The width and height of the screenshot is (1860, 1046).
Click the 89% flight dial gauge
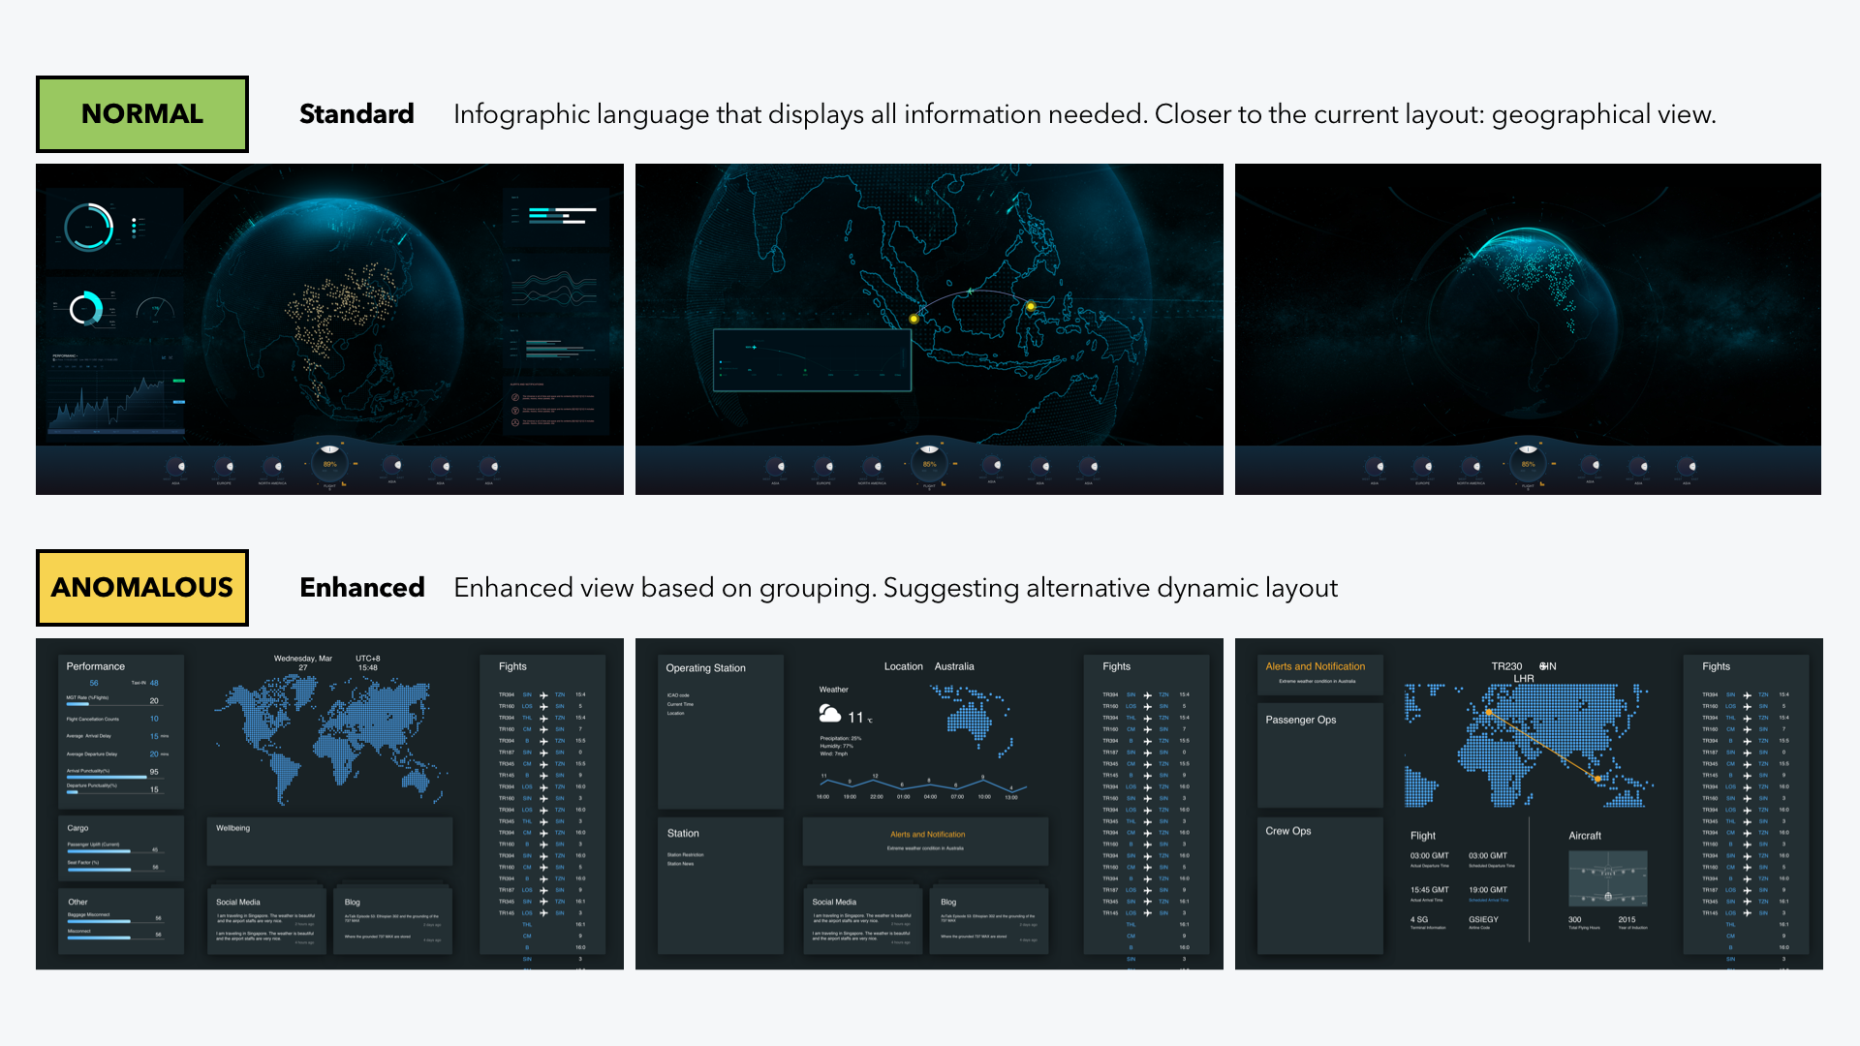click(x=329, y=464)
